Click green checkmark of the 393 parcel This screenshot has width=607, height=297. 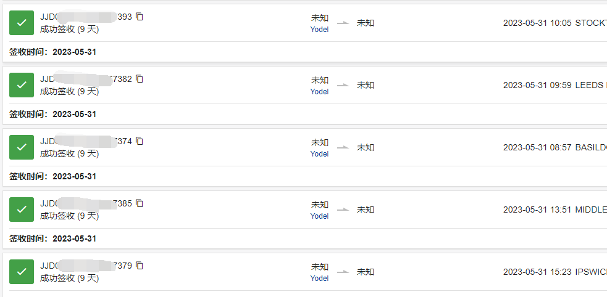(22, 23)
